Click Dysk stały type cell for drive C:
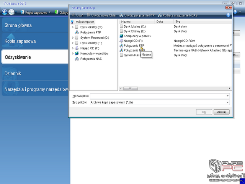This screenshot has height=184, width=245. click(180, 26)
